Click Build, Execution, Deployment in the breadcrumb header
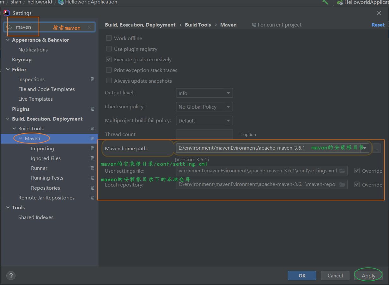The image size is (389, 285). pos(140,25)
